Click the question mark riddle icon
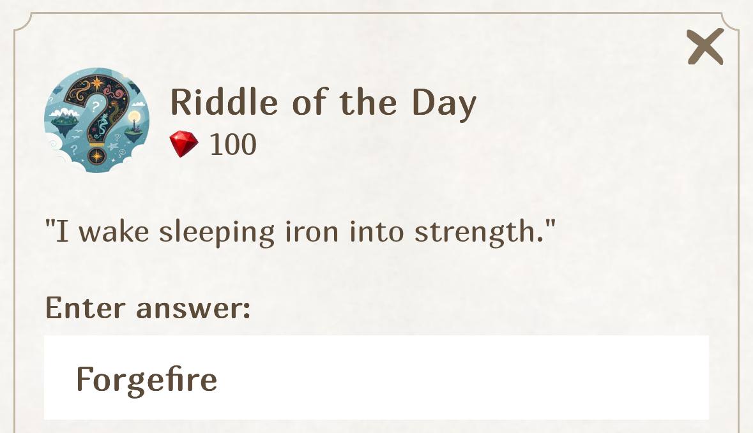The width and height of the screenshot is (753, 433). (x=96, y=121)
